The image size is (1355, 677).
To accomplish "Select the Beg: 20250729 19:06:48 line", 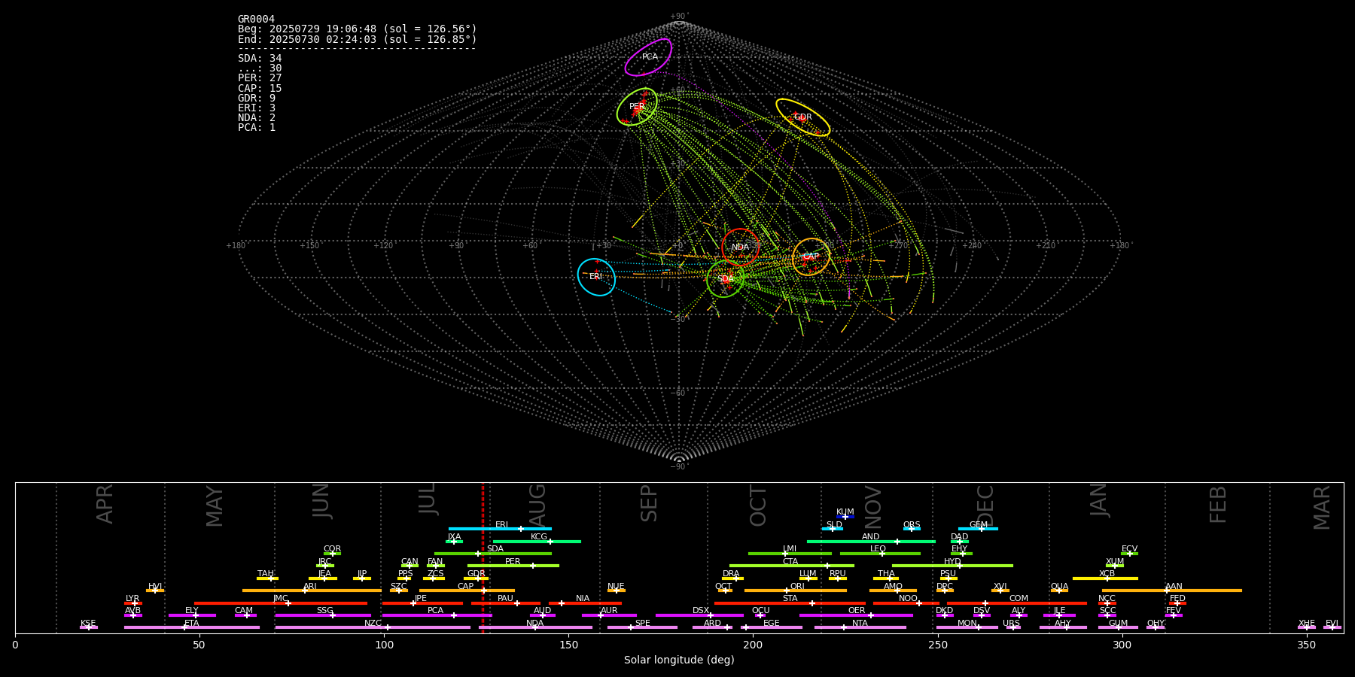I will coord(358,29).
